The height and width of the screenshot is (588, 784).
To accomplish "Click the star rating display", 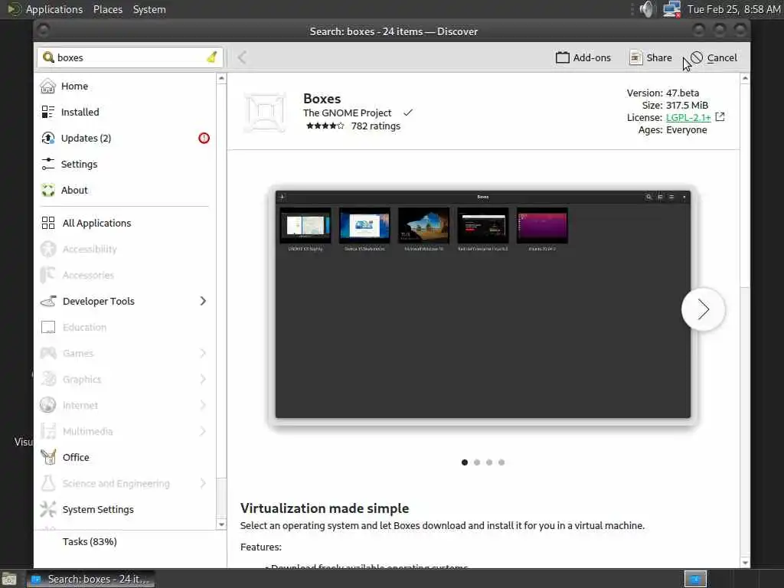I will click(325, 126).
